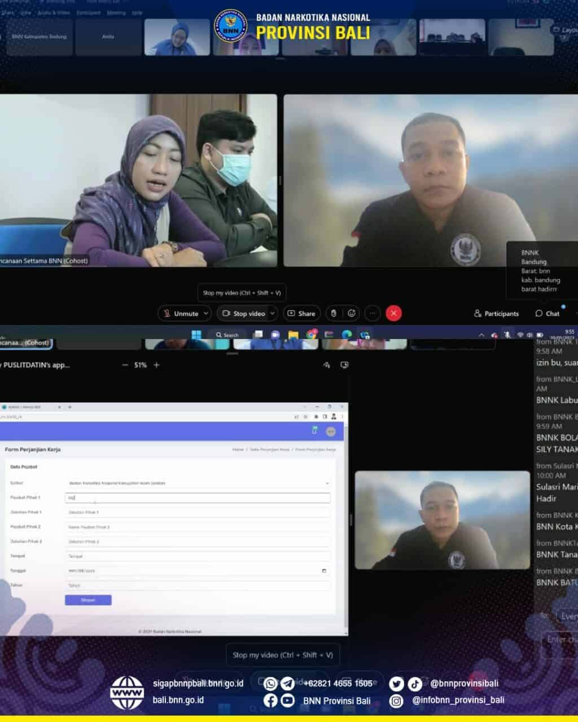Open Data Perjanjian Kerja breadcrumb link
The image size is (578, 722).
[x=270, y=450]
